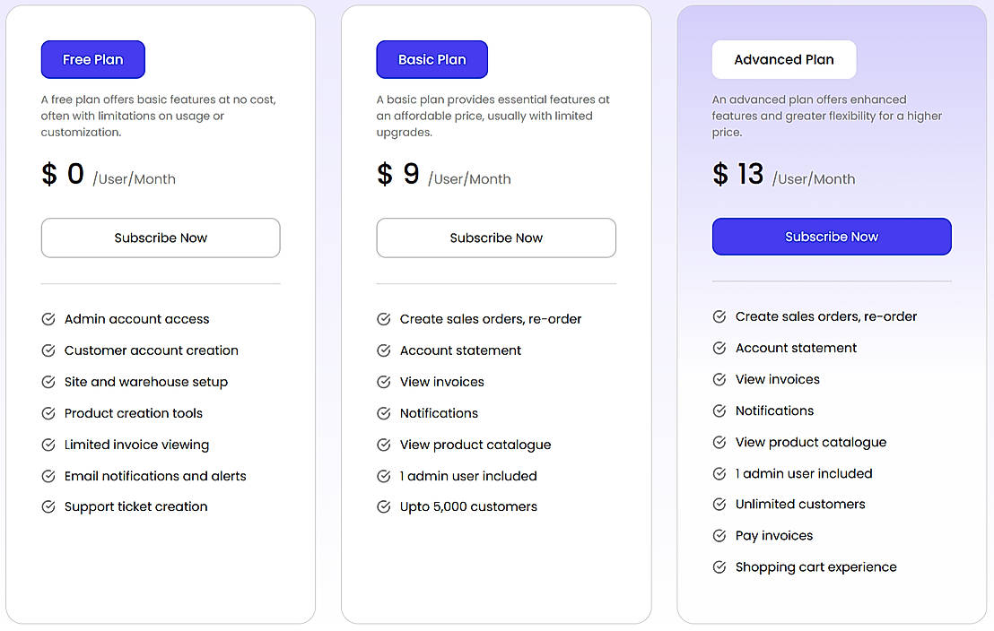This screenshot has width=994, height=631.
Task: Click check icon next to Site and warehouse setup
Action: point(48,382)
